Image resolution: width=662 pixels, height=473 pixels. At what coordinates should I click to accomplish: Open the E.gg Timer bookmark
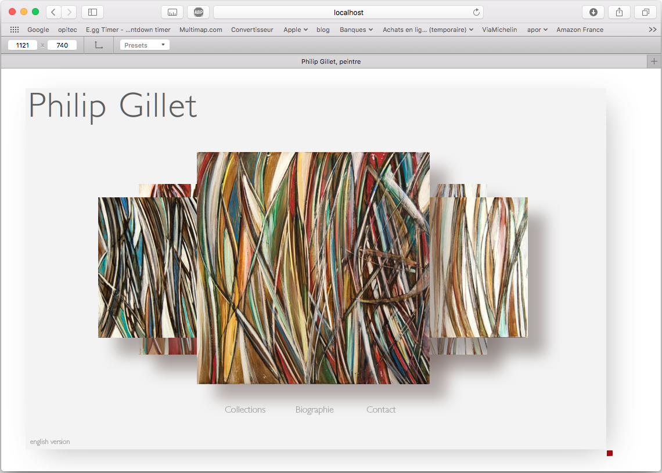tap(128, 30)
